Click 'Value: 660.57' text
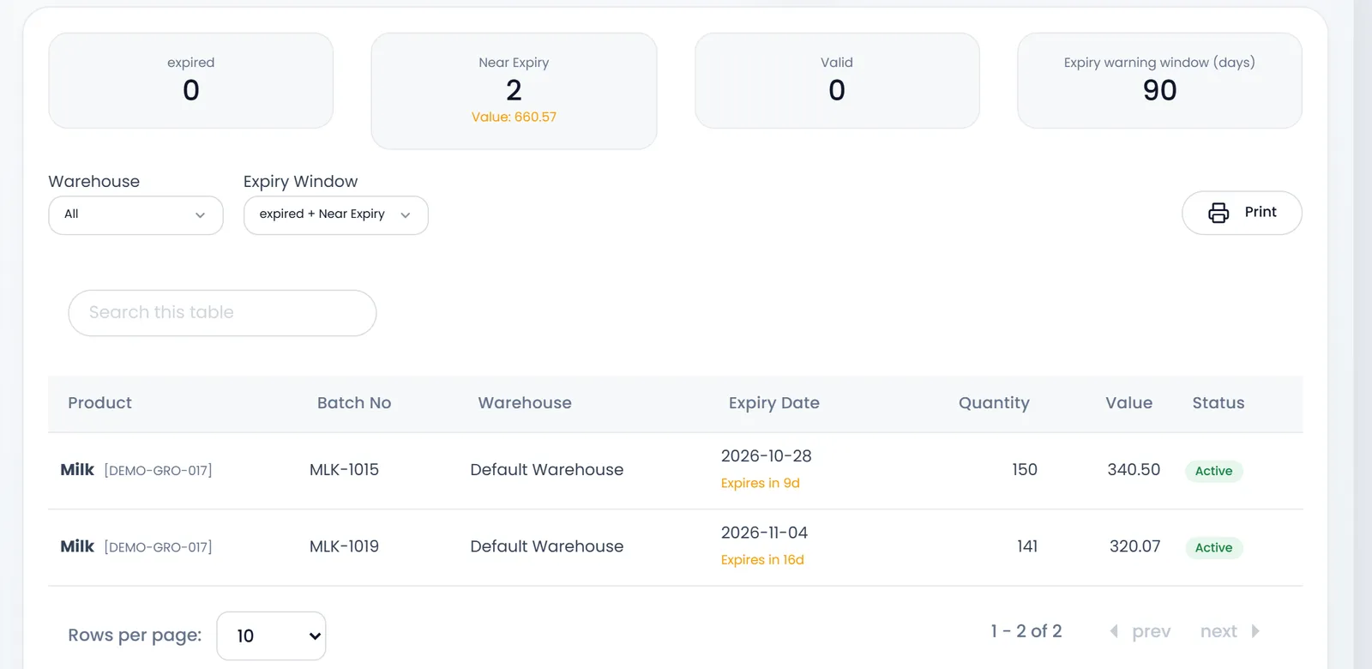1372x669 pixels. coord(514,118)
